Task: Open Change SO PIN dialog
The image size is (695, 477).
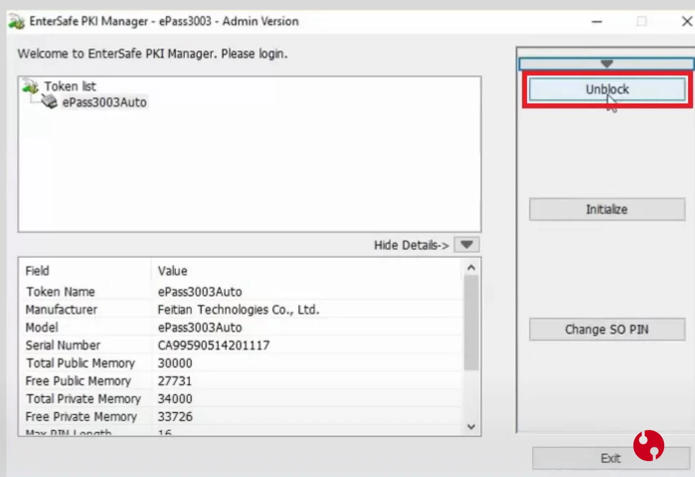Action: [x=607, y=329]
